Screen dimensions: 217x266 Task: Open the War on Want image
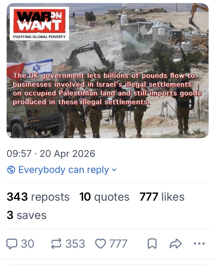point(108,71)
